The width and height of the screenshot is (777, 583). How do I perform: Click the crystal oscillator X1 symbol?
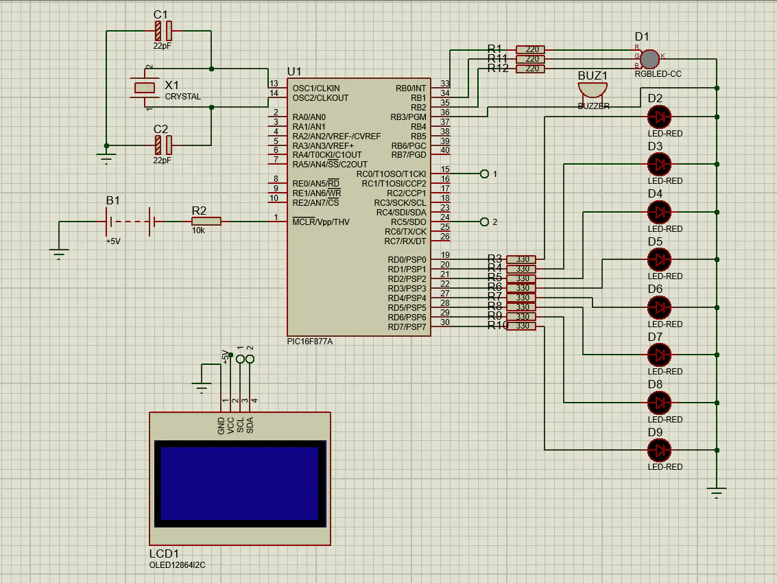144,88
